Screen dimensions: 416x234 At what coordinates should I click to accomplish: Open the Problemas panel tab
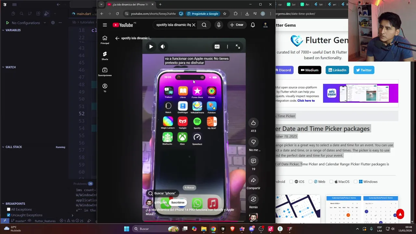tap(83, 184)
